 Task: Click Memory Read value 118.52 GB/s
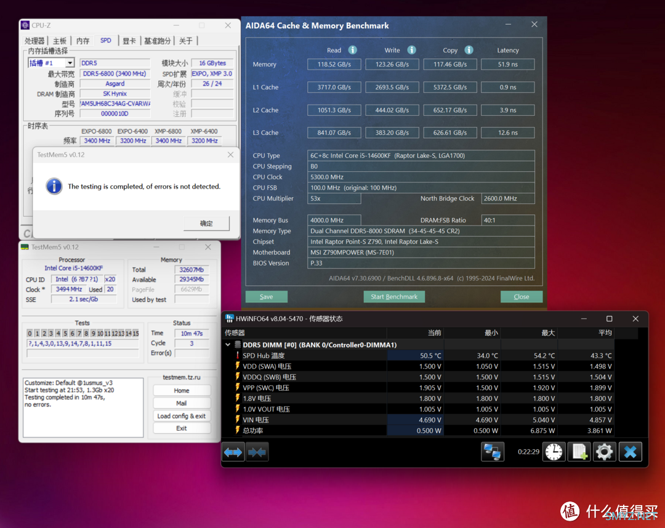[334, 64]
